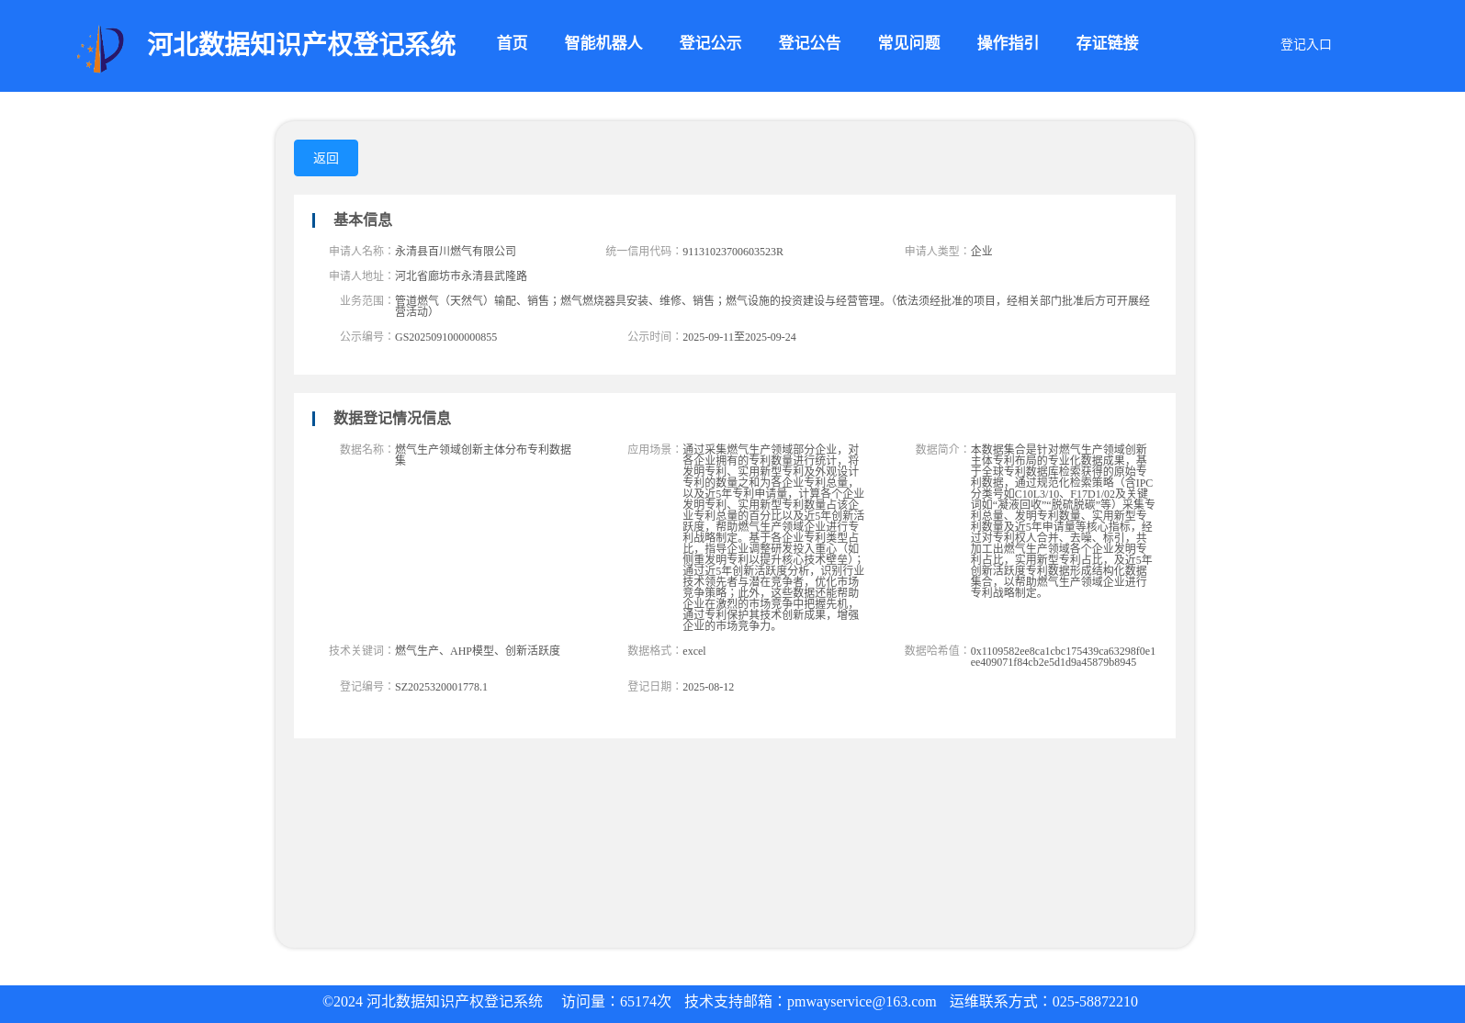Screen dimensions: 1465x1023
Task: Select applicant type value 企业
Action: pos(981,251)
